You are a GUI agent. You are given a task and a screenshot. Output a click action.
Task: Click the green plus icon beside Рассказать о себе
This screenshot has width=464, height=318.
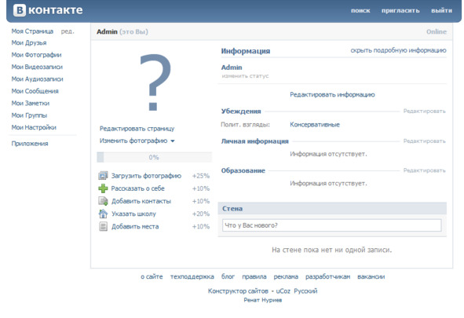tap(103, 188)
